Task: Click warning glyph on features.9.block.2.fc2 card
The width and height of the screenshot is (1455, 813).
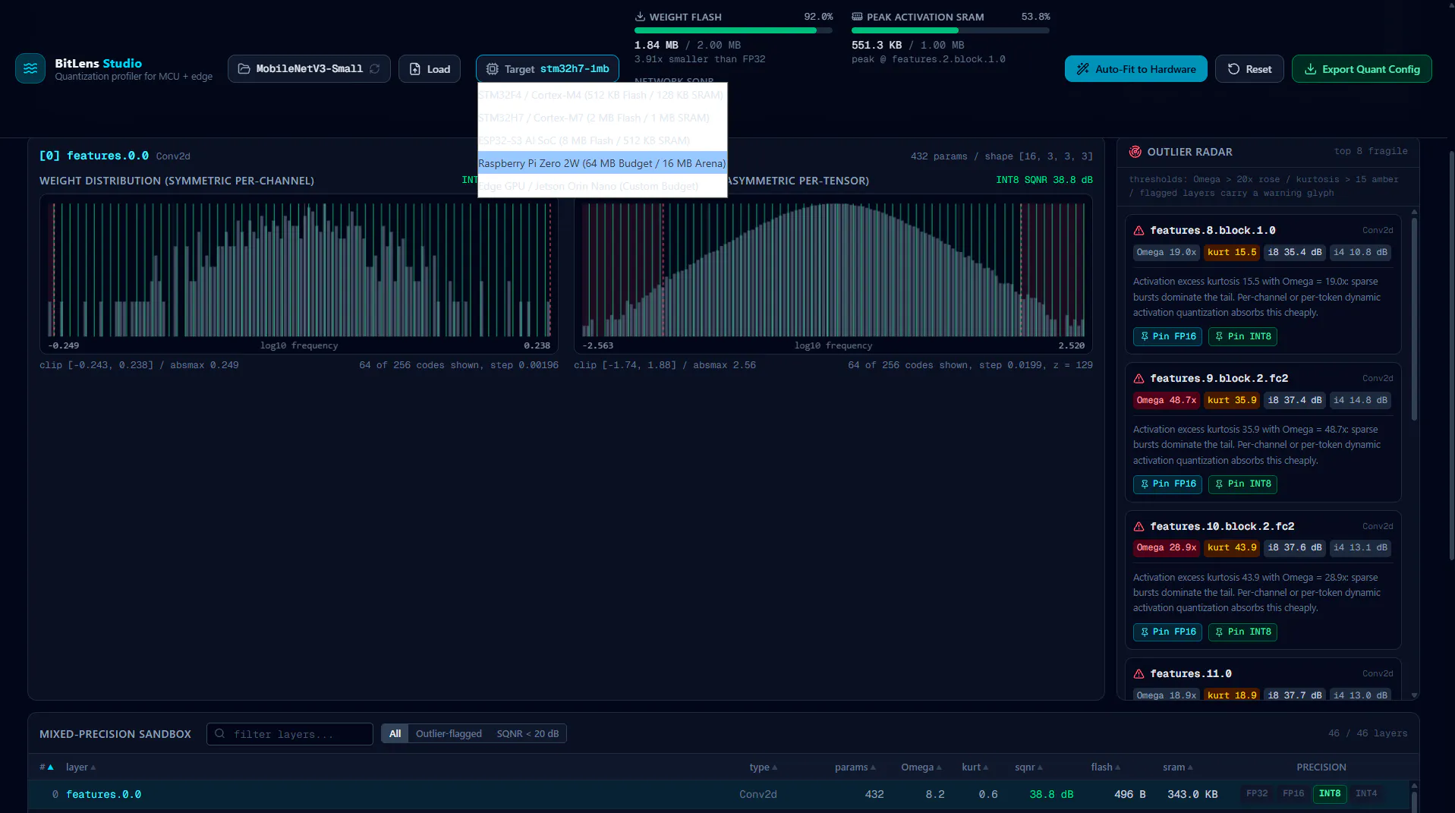Action: pyautogui.click(x=1139, y=379)
